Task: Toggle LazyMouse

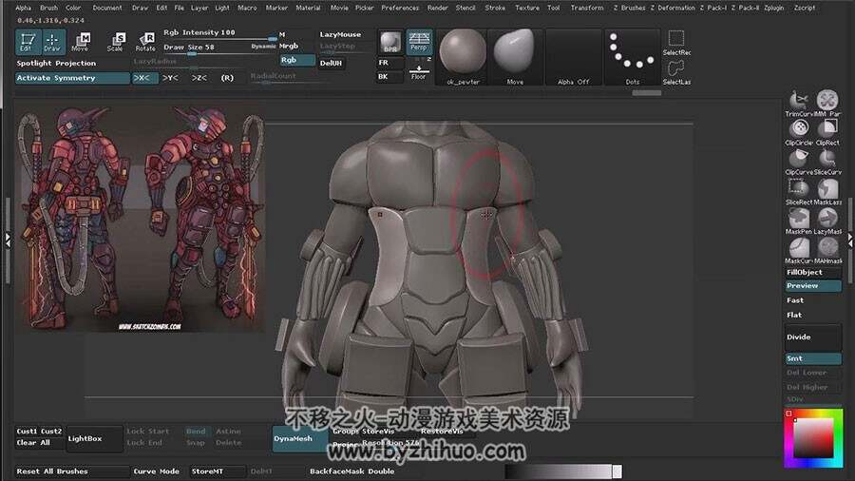Action: click(x=340, y=34)
